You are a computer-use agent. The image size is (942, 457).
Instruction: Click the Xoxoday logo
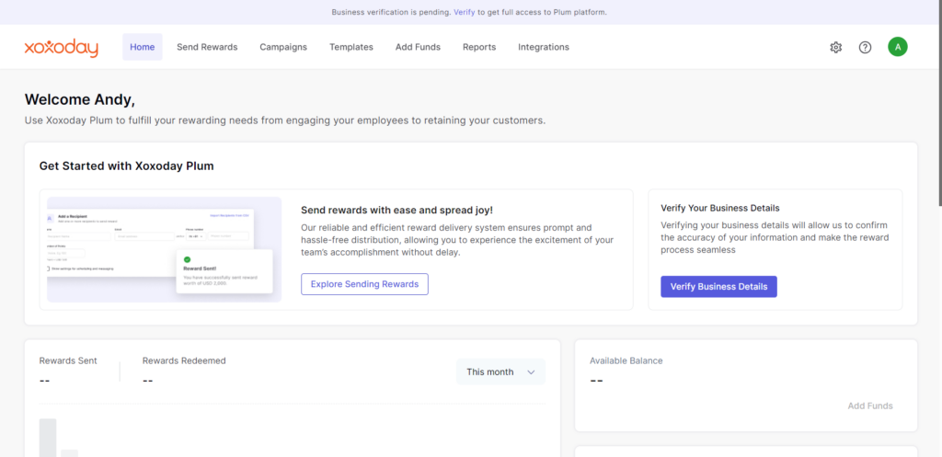62,48
